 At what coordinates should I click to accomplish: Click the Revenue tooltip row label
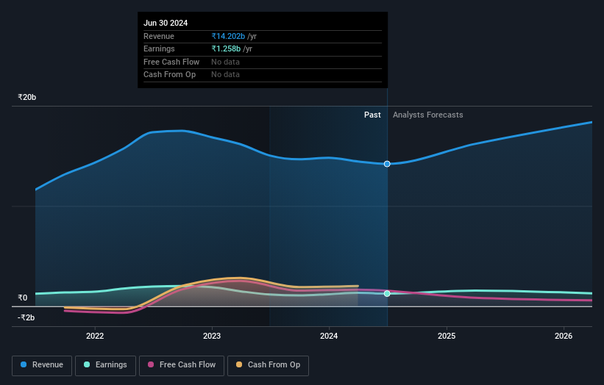(159, 36)
